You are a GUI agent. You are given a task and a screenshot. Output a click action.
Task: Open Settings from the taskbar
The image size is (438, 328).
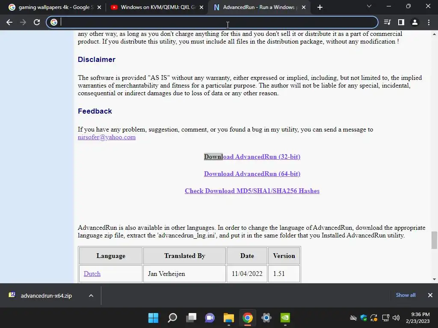coord(266,318)
